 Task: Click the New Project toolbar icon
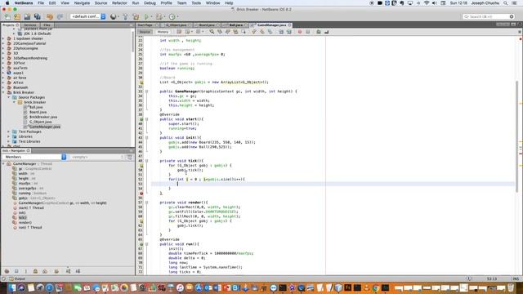pyautogui.click(x=17, y=16)
